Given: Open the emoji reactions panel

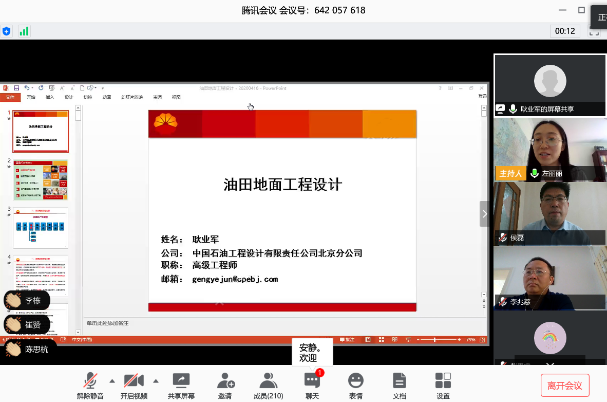Looking at the screenshot, I should (355, 381).
